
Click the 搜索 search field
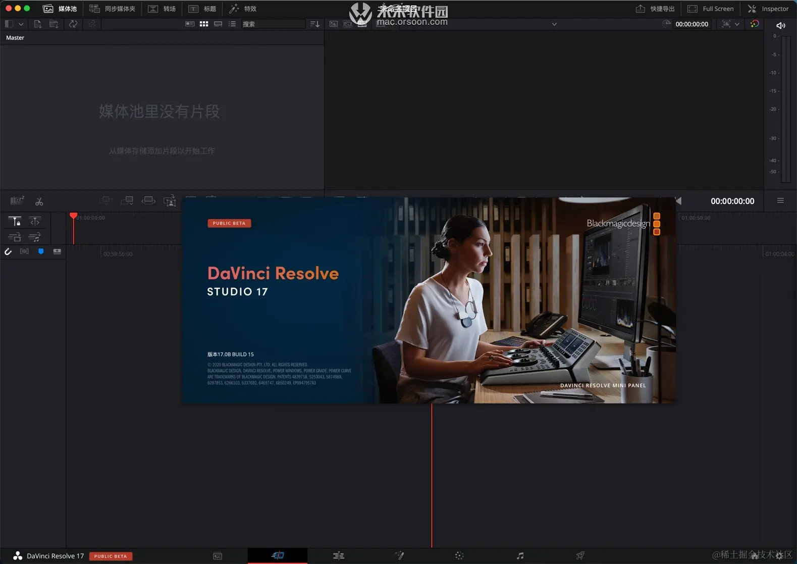click(x=273, y=24)
